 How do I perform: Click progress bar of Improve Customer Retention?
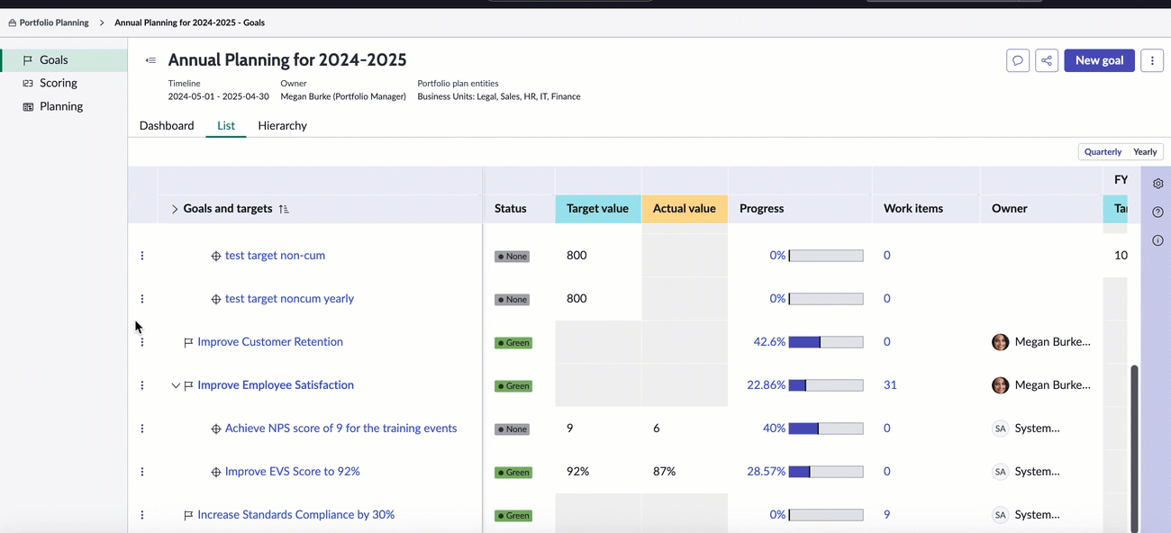pos(826,342)
